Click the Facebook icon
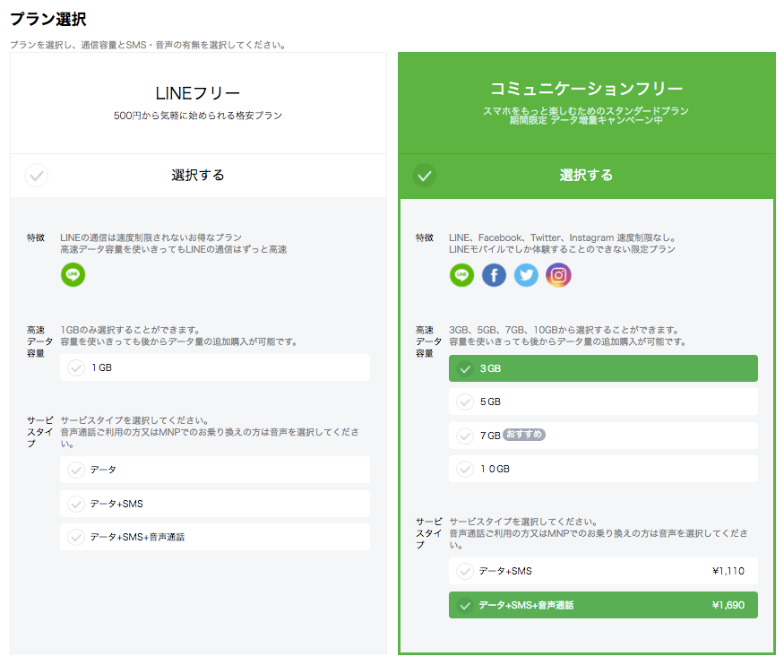This screenshot has height=665, width=784. point(494,275)
